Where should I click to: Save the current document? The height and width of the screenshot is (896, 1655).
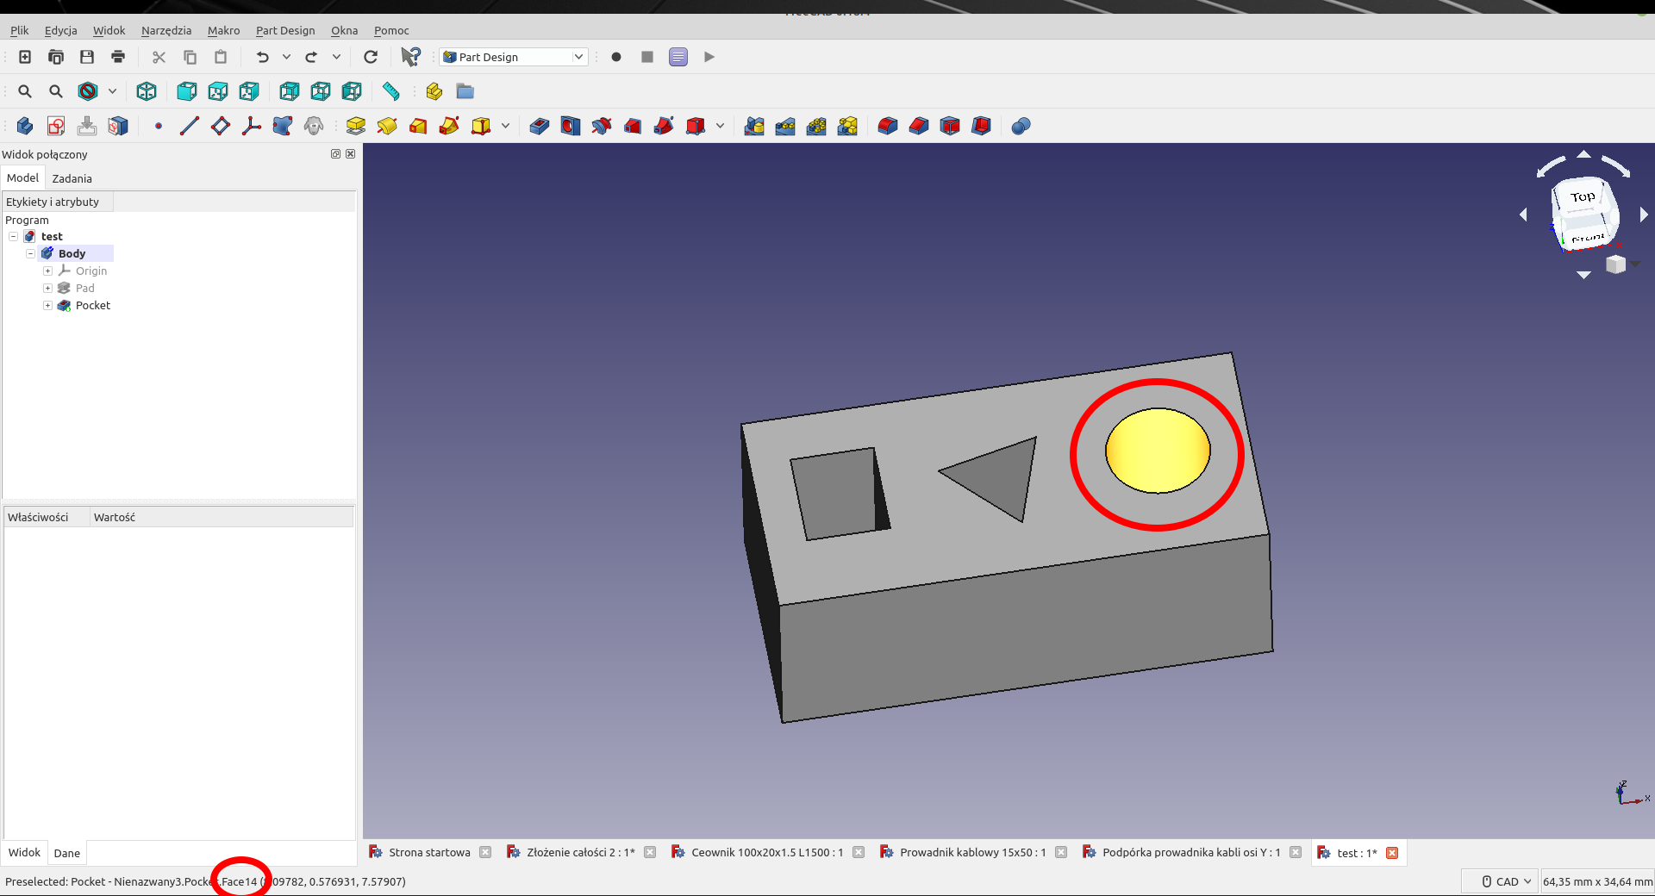[x=87, y=57]
